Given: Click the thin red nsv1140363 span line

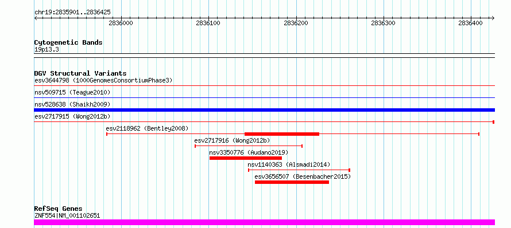Looking at the screenshot, I should point(299,170).
